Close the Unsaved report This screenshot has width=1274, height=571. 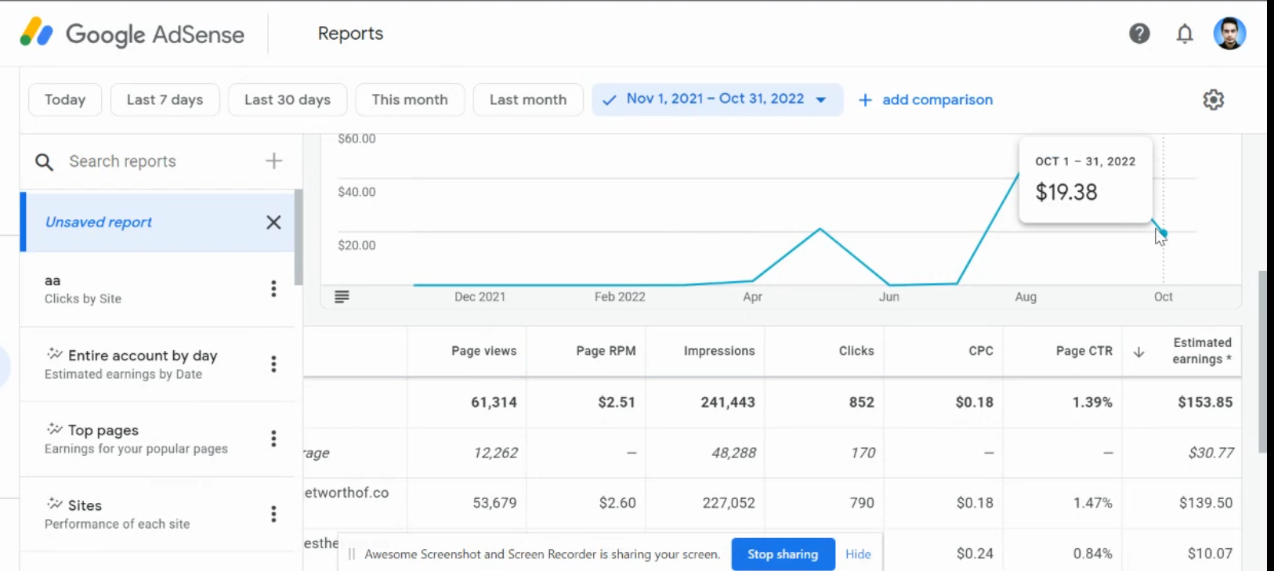[273, 222]
